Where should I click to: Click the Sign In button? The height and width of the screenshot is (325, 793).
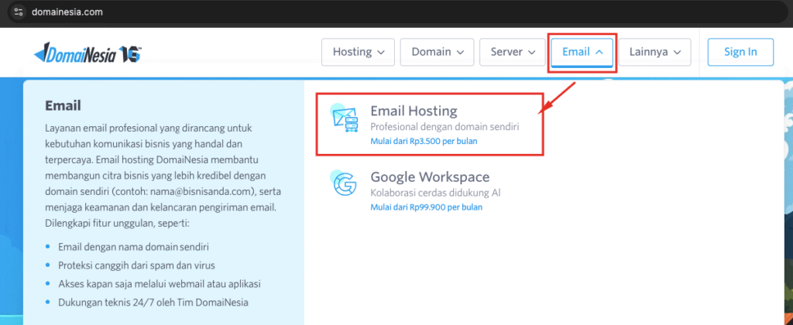tap(740, 52)
